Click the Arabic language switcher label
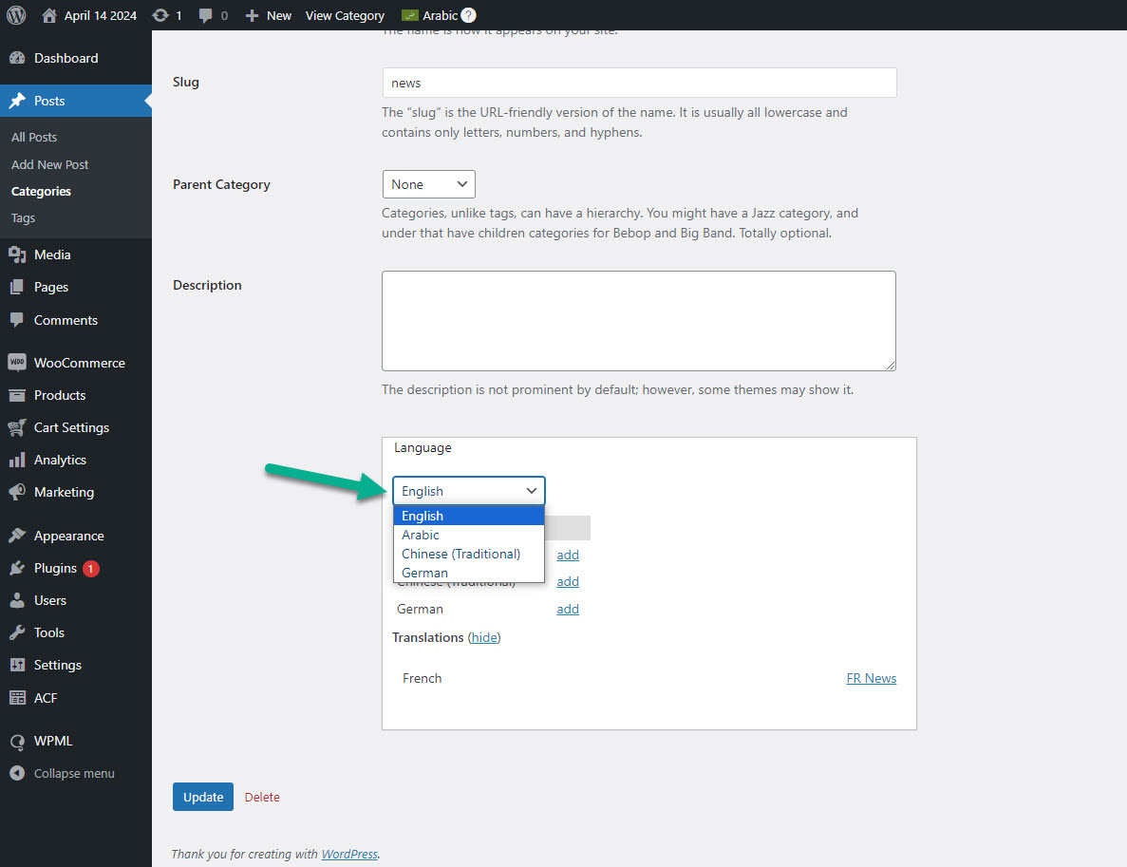Image resolution: width=1127 pixels, height=867 pixels. (x=440, y=15)
